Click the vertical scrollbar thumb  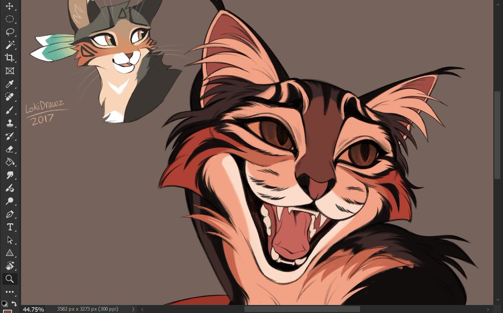498,135
